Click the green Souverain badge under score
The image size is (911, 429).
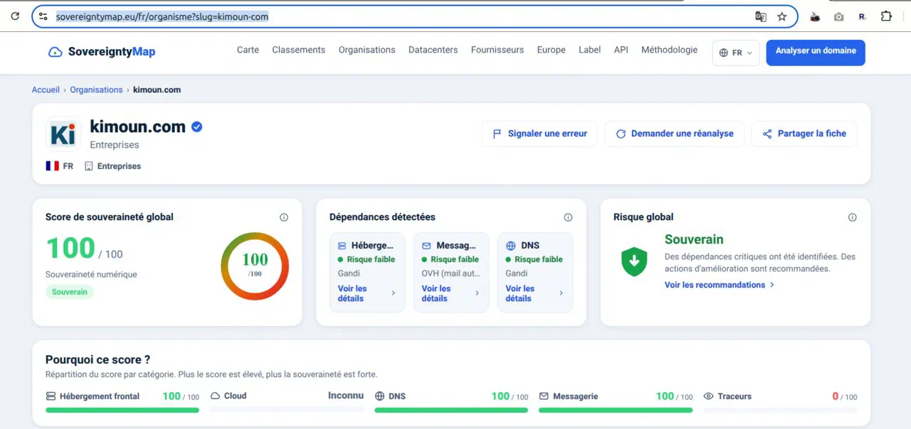coord(70,292)
